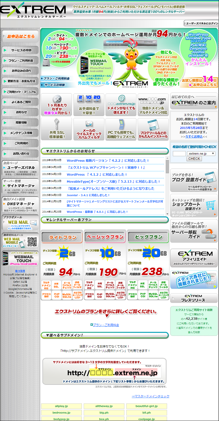Click メールのウイルスチェック スパムフィルタ tile

click(x=89, y=129)
